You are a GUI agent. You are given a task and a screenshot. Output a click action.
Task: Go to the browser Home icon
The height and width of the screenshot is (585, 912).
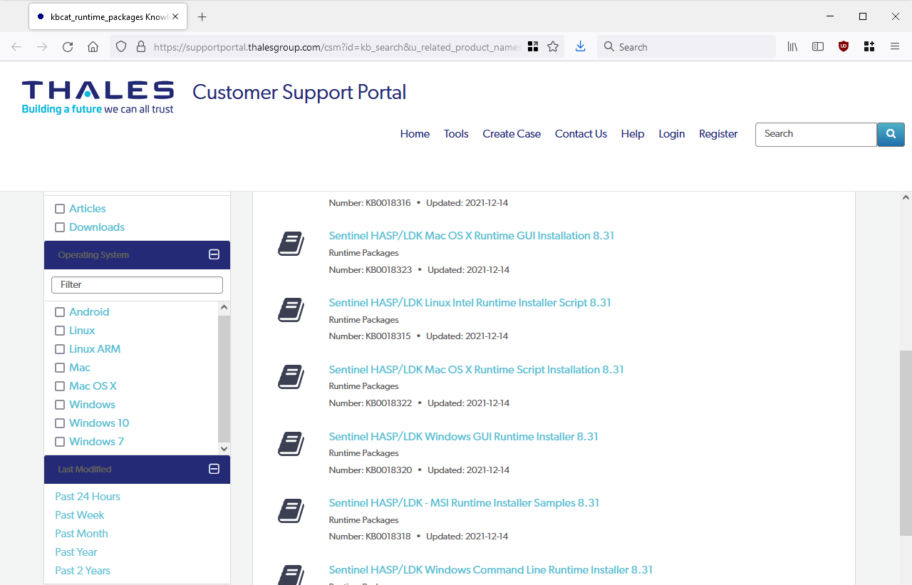(93, 47)
